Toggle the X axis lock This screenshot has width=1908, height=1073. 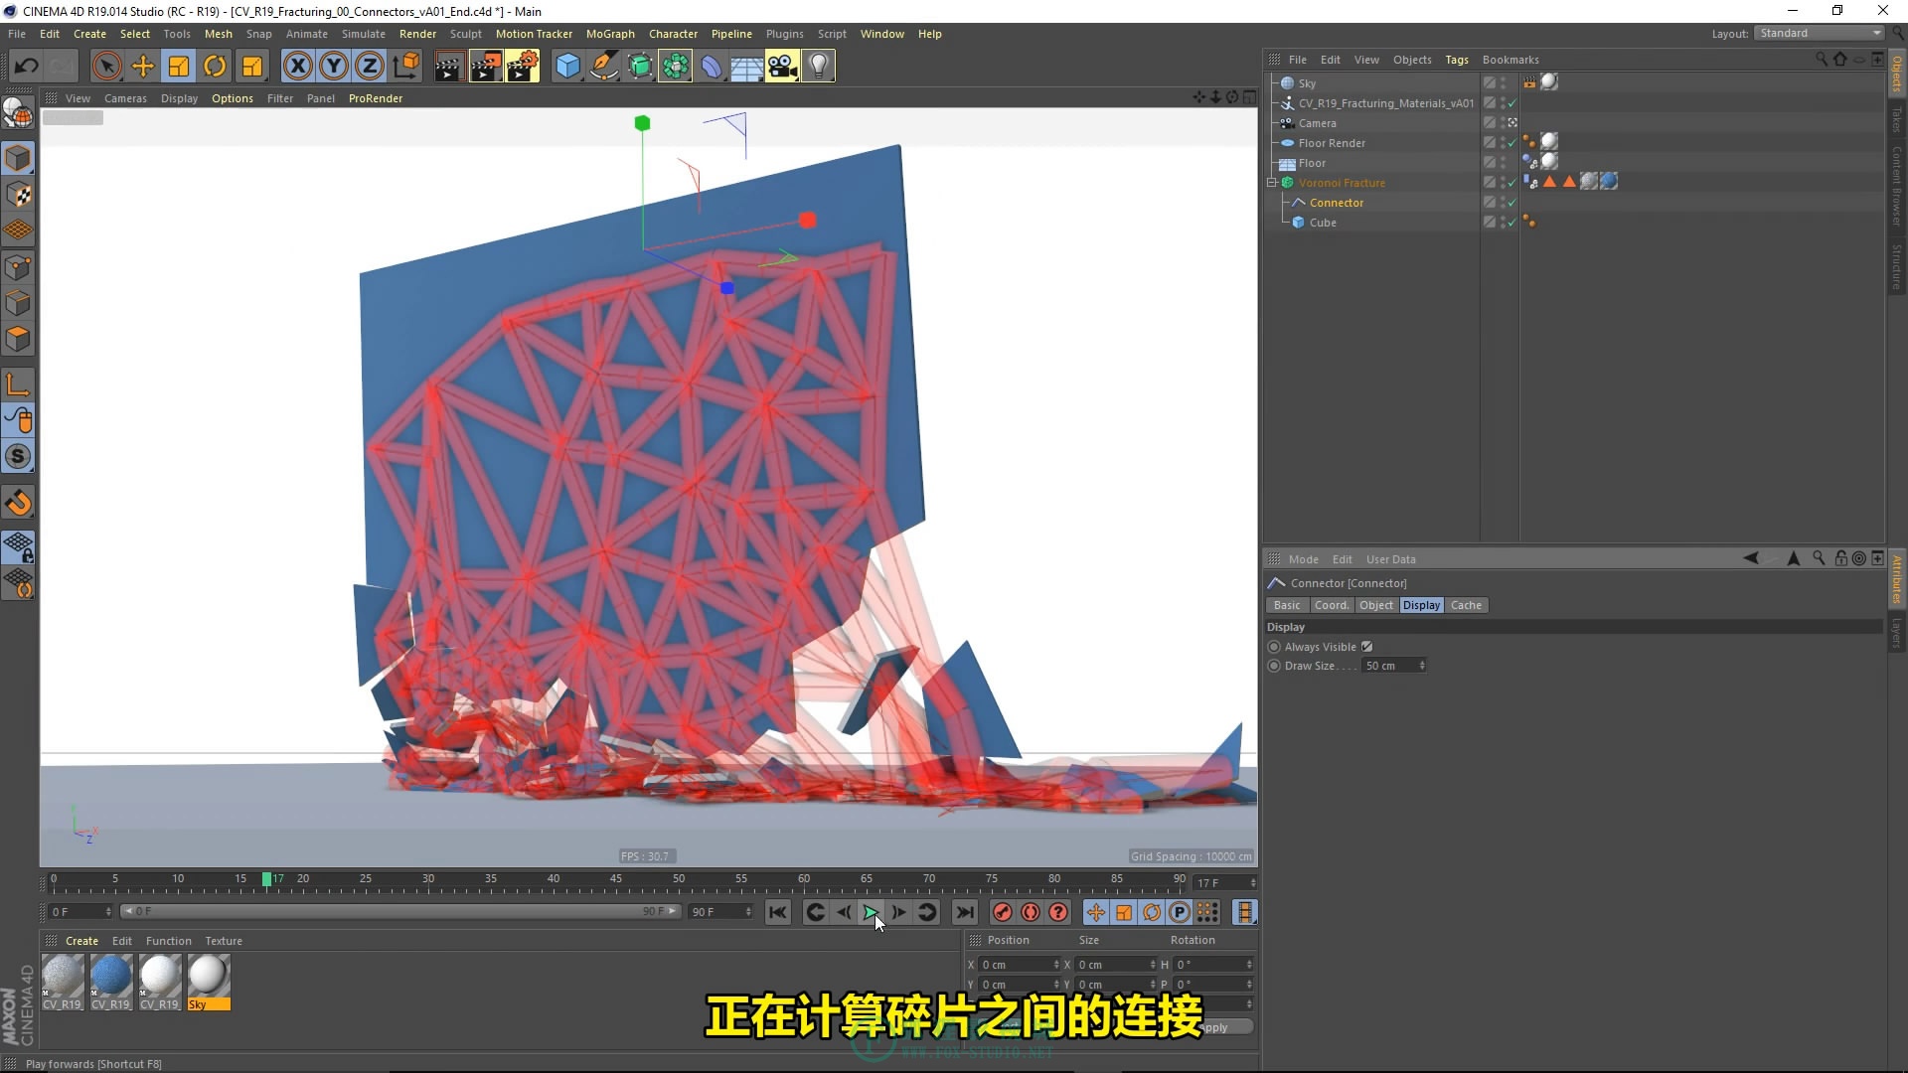(297, 67)
